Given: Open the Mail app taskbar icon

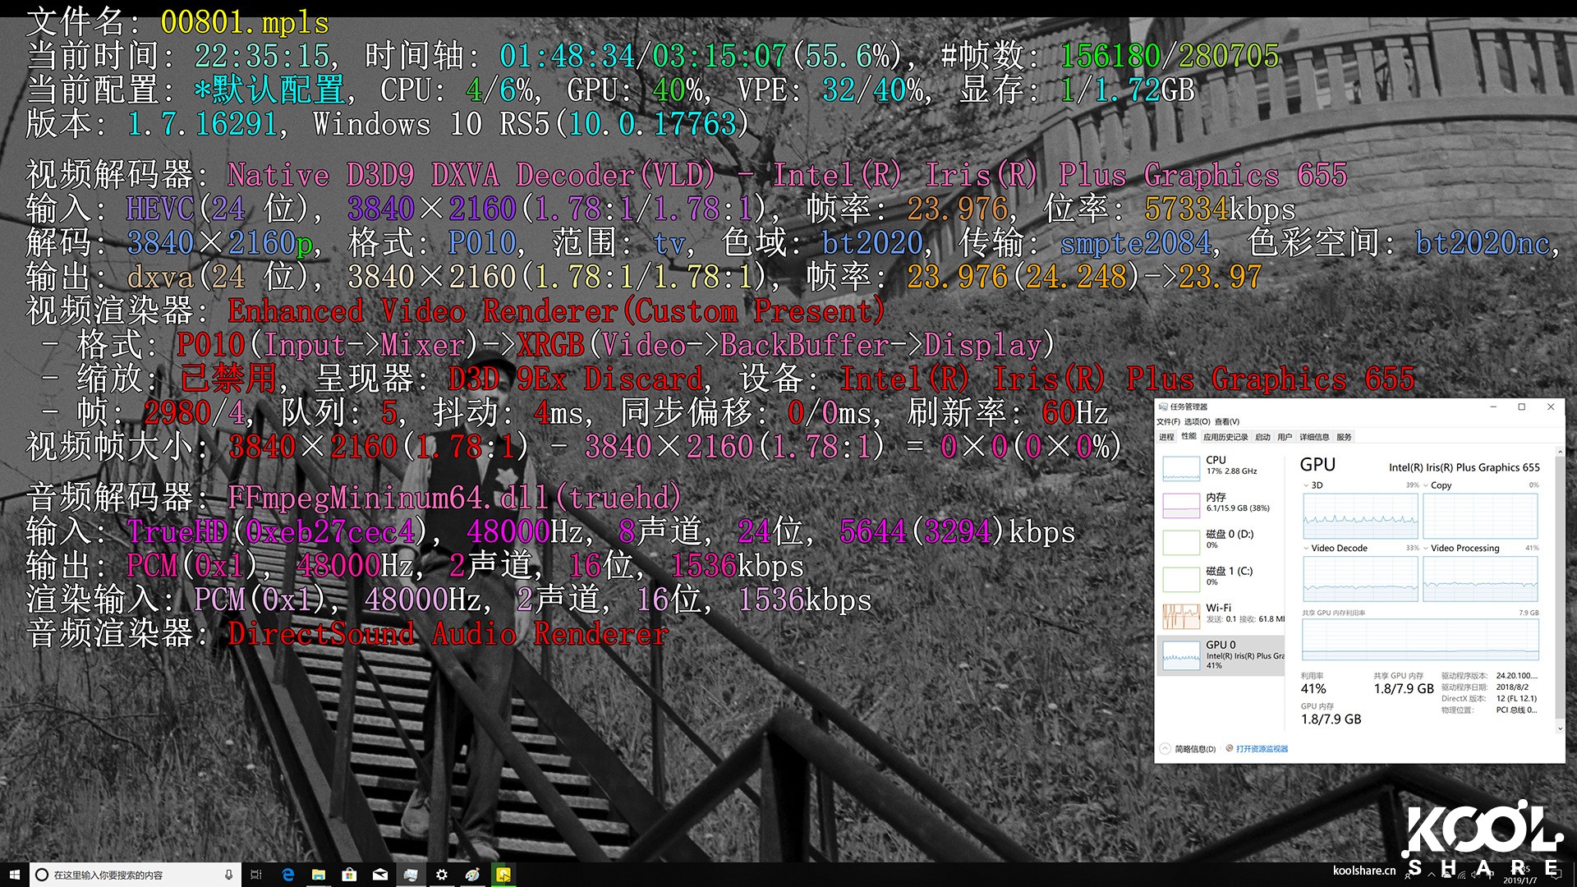Looking at the screenshot, I should [x=380, y=875].
